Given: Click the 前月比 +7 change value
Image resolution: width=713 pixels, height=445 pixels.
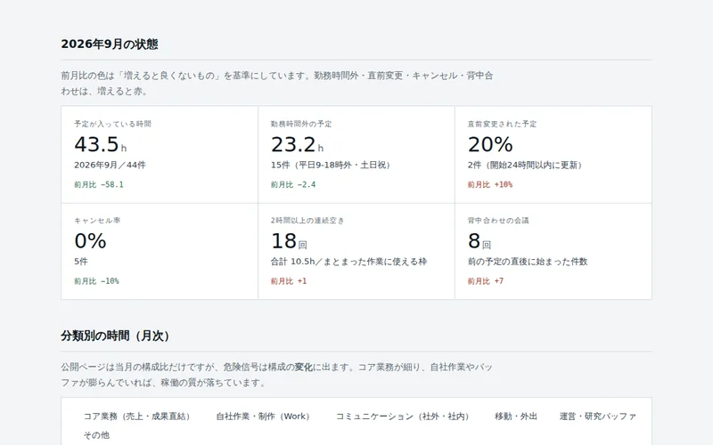Looking at the screenshot, I should click(x=486, y=281).
